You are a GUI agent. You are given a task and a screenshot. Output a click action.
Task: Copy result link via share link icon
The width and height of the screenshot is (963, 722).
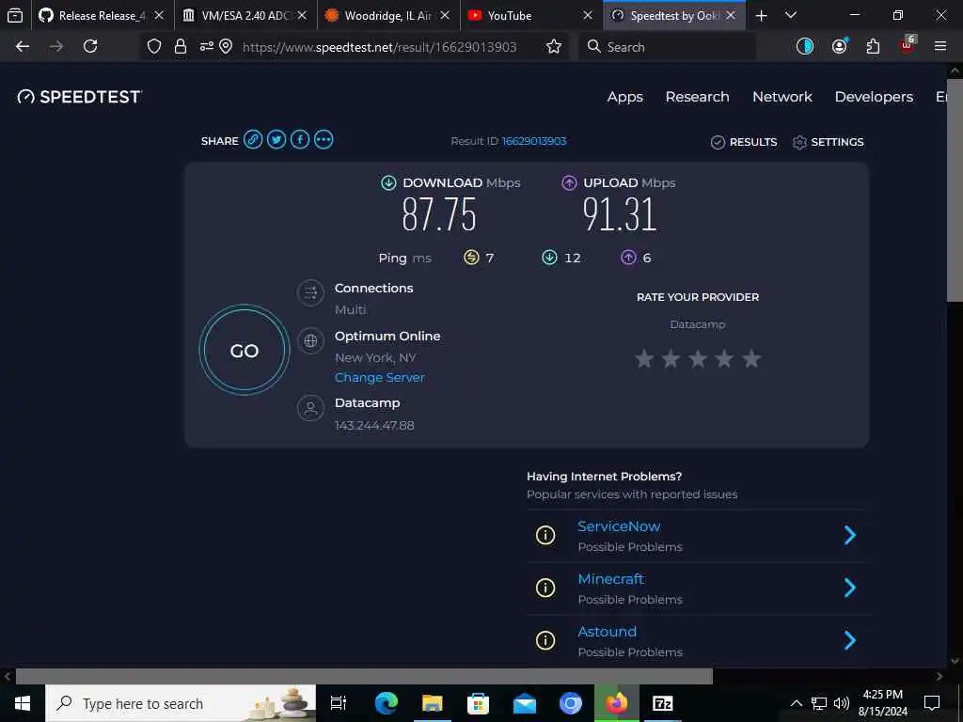[x=252, y=140]
